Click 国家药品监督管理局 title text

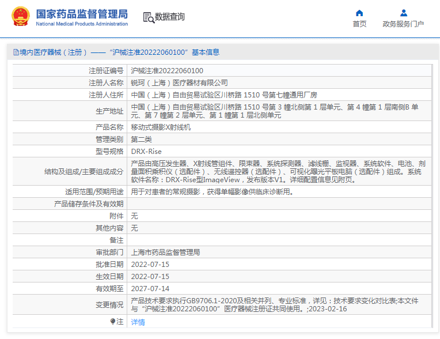click(82, 14)
